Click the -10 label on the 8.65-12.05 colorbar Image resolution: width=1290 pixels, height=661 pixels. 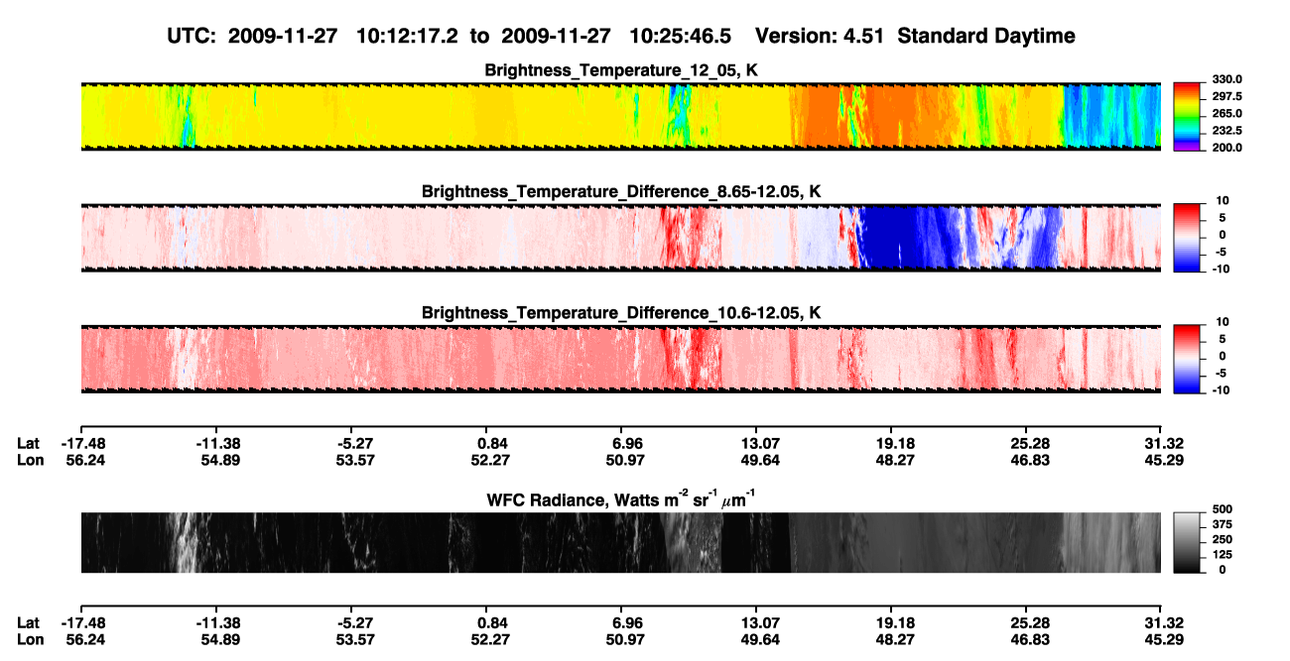(x=1221, y=269)
